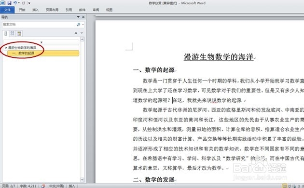Switch to the 页面布局 (Page Layout) tab
This screenshot has width=304, height=188.
click(52, 10)
